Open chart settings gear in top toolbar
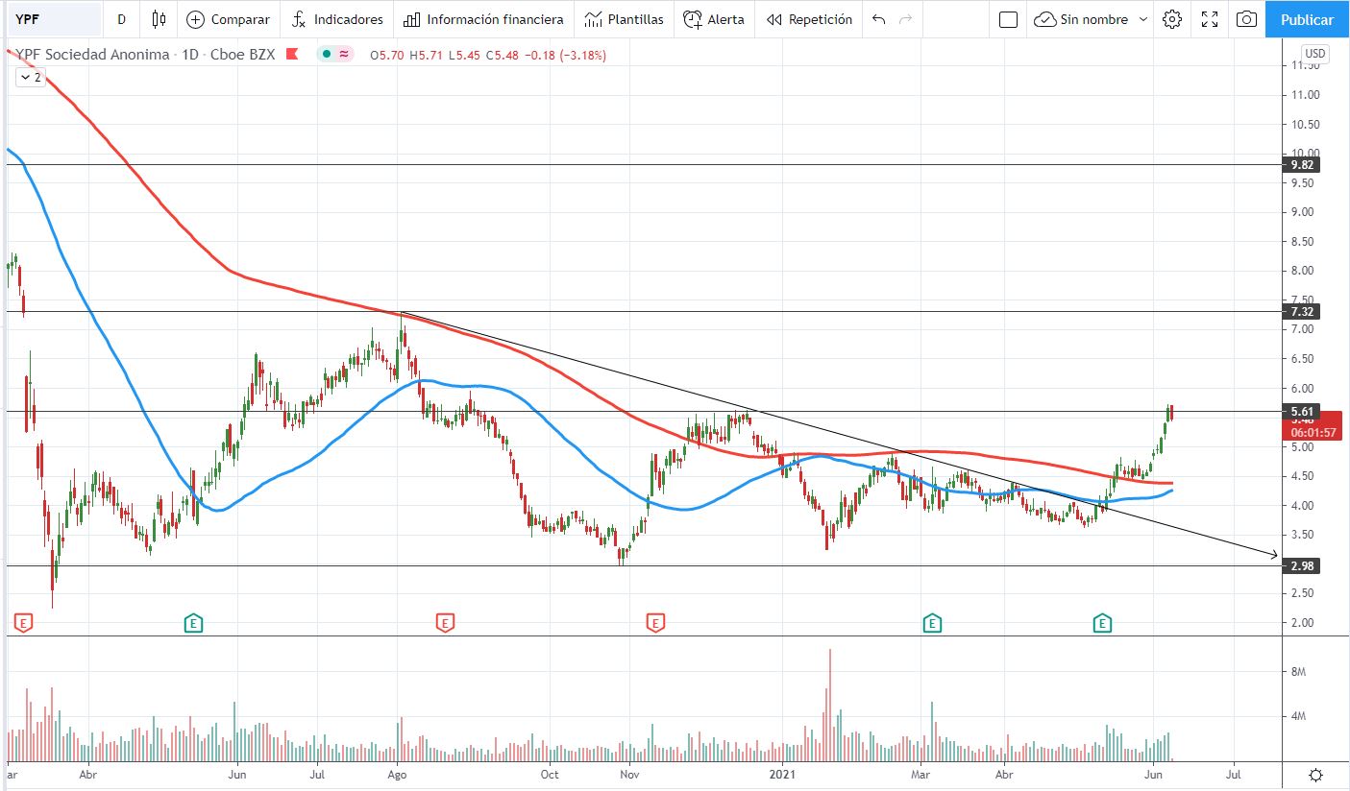 (x=1171, y=19)
